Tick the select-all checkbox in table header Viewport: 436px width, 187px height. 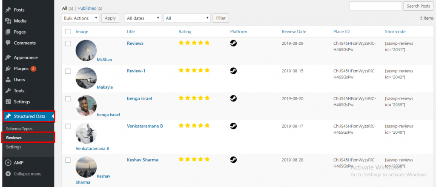tap(68, 32)
